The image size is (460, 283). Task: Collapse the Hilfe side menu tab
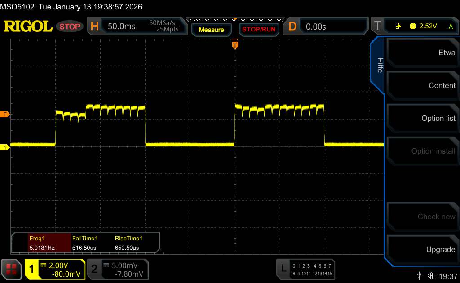pyautogui.click(x=379, y=65)
